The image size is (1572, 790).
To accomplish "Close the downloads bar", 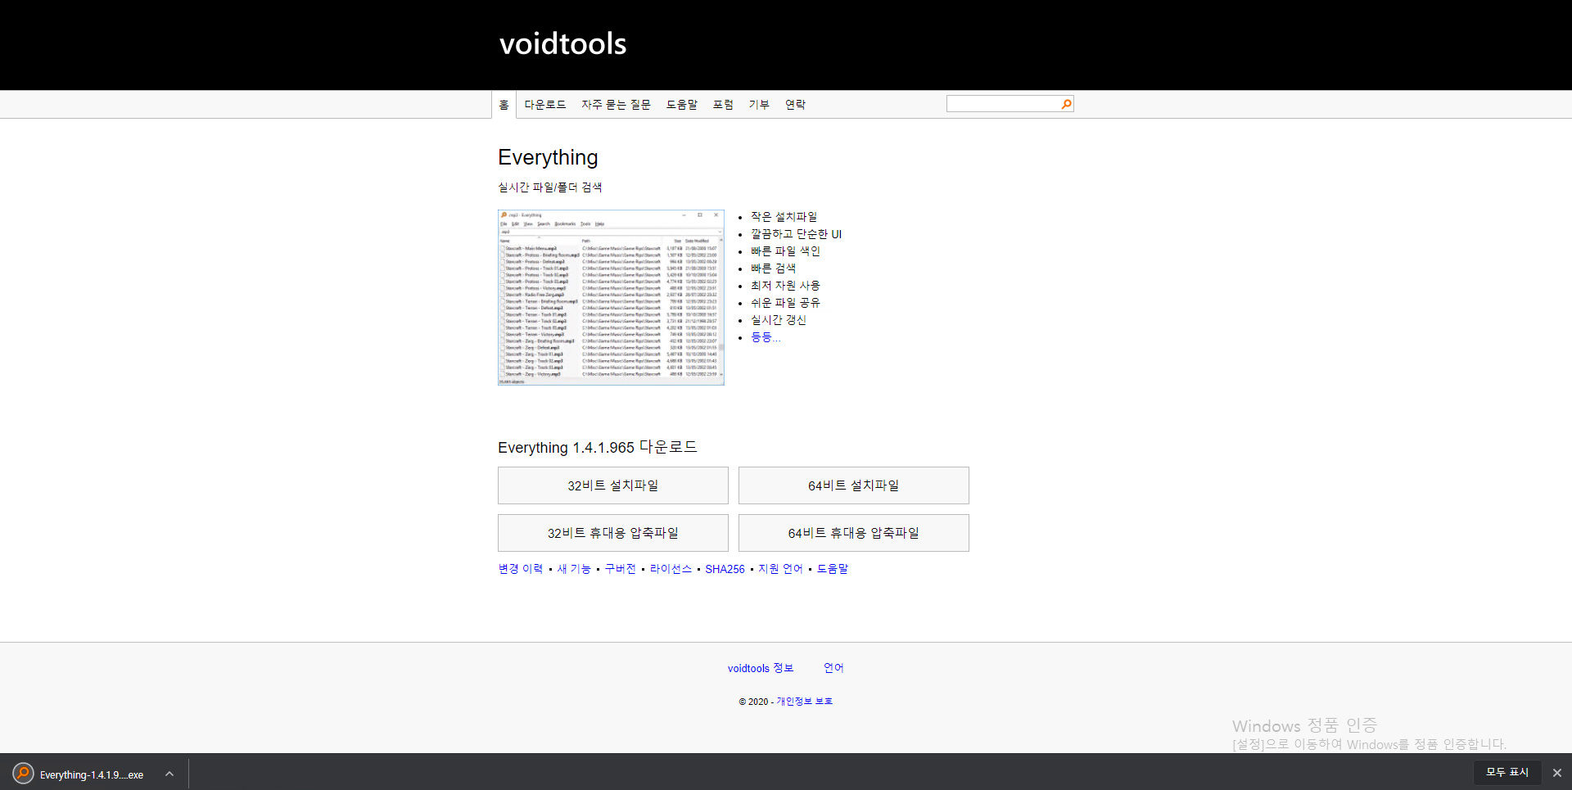I will [x=1556, y=773].
